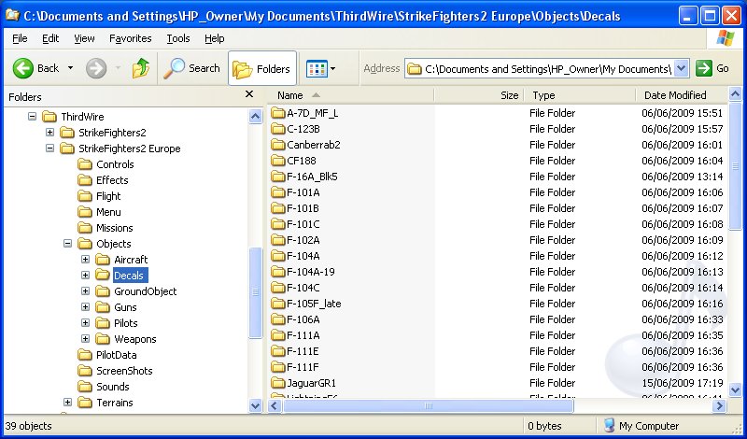Expand the Guns tree node

click(85, 307)
